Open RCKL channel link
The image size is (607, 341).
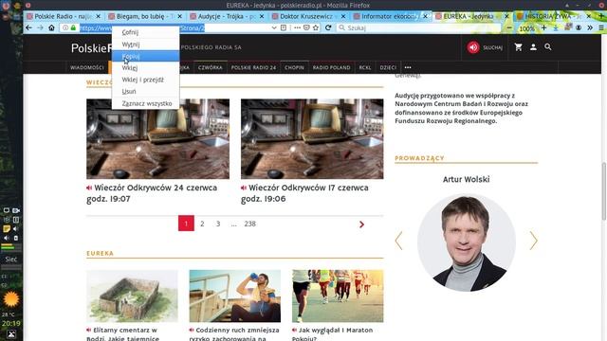(364, 67)
